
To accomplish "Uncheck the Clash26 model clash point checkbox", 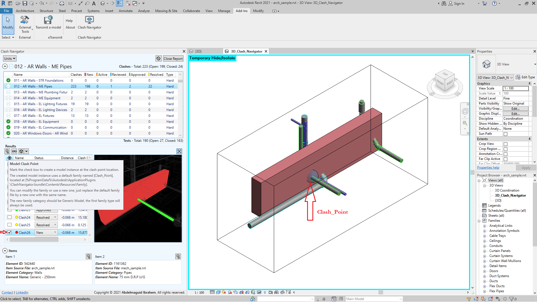I will [10, 232].
